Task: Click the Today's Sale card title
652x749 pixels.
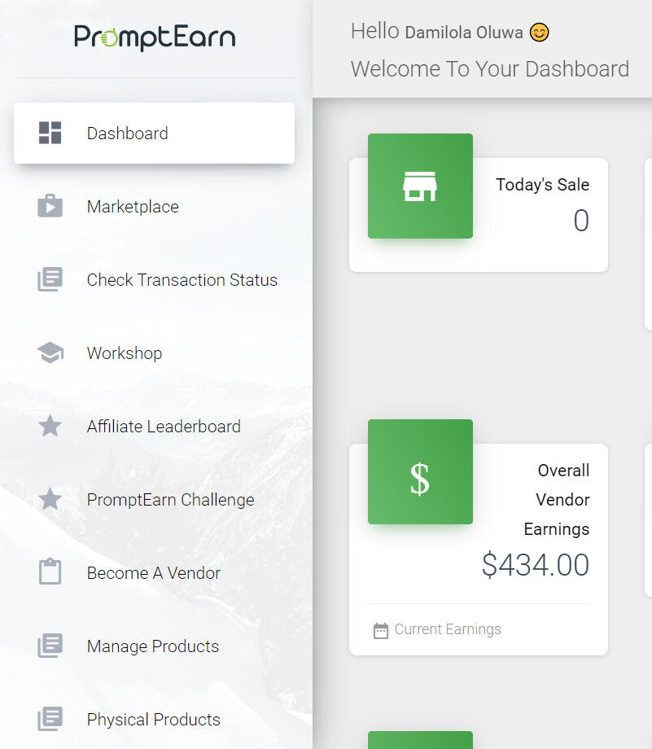Action: 542,184
